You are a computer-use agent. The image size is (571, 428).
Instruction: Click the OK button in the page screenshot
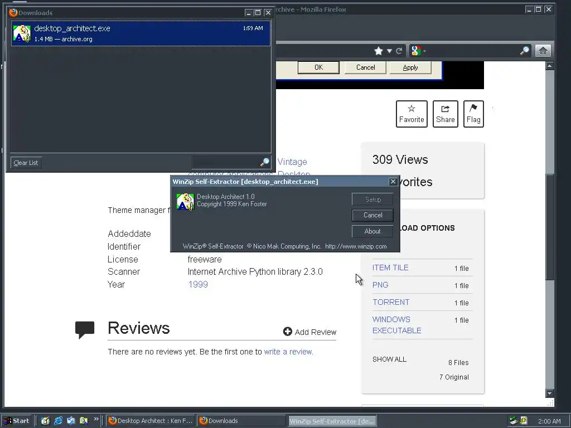[x=318, y=67]
